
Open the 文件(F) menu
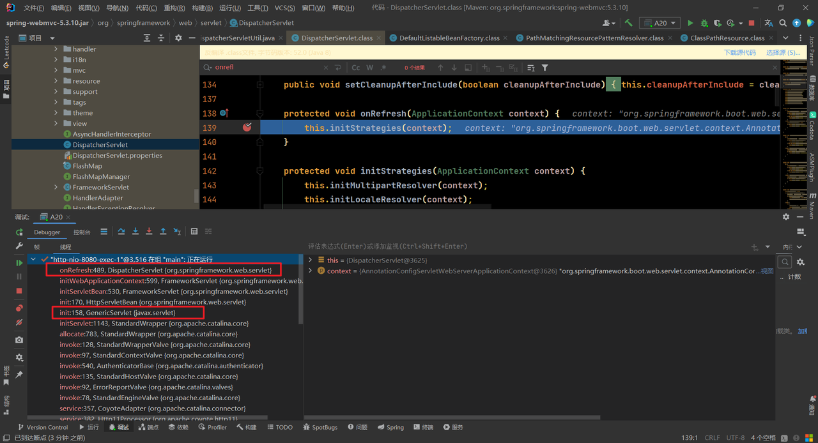(x=34, y=8)
